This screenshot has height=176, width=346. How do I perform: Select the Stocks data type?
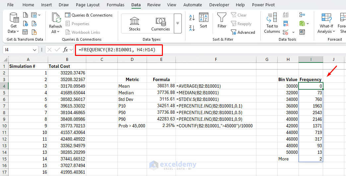click(135, 24)
